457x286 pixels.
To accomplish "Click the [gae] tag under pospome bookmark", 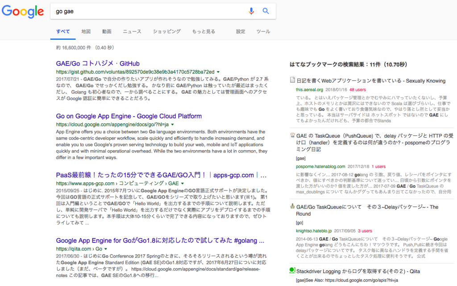I will (301, 159).
